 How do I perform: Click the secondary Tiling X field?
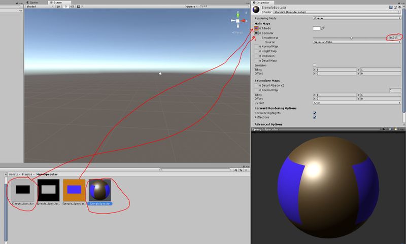(336, 95)
